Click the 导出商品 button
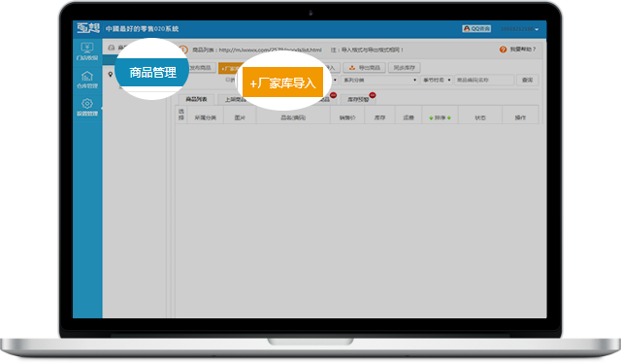Image resolution: width=621 pixels, height=363 pixels. click(x=365, y=68)
